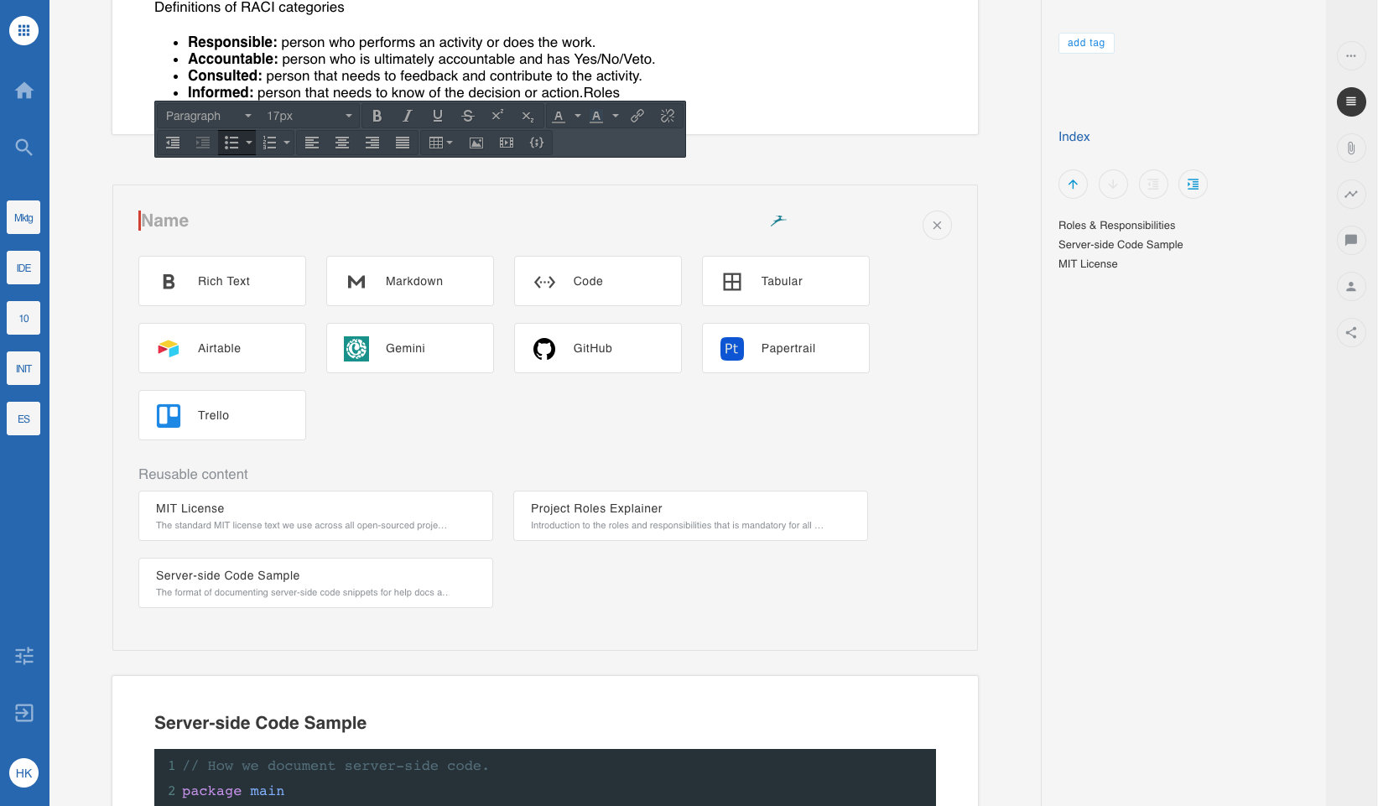Toggle superscript formatting
The height and width of the screenshot is (806, 1378).
(497, 116)
